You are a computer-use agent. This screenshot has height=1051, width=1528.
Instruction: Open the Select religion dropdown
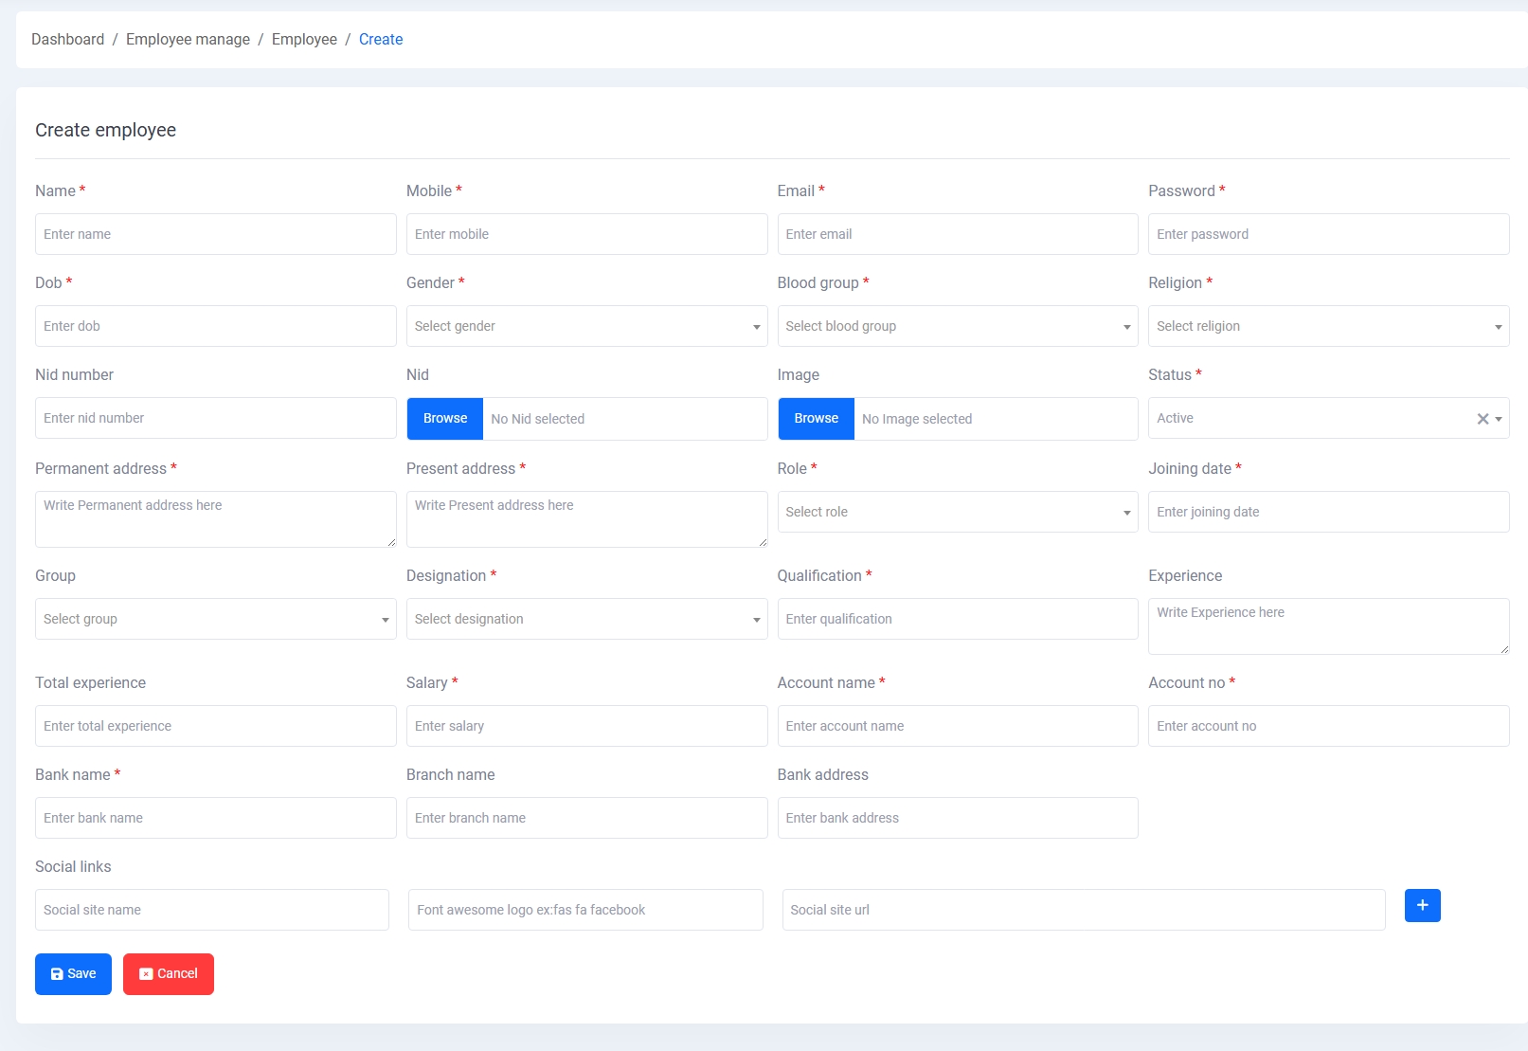[1328, 326]
